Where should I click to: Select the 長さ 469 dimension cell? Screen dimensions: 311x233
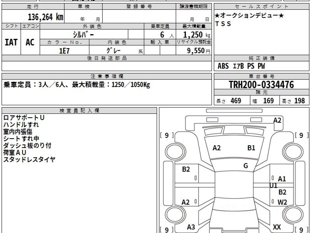pyautogui.click(x=232, y=101)
